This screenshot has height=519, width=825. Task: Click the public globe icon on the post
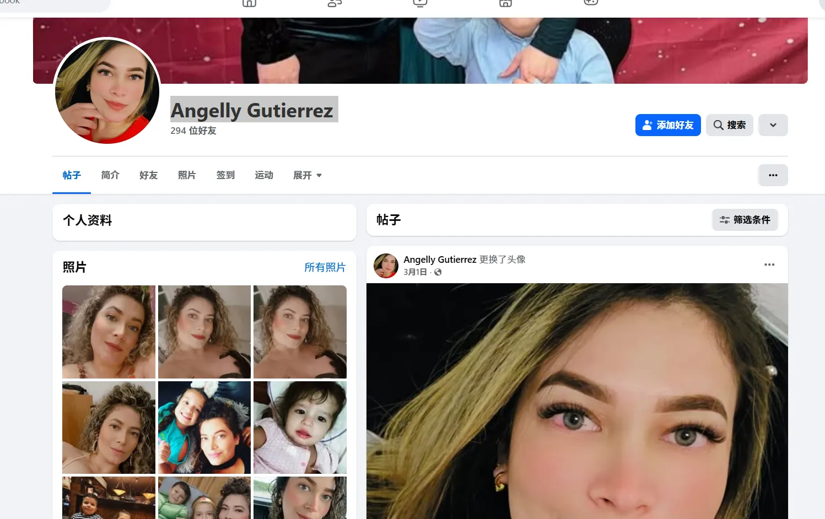438,272
